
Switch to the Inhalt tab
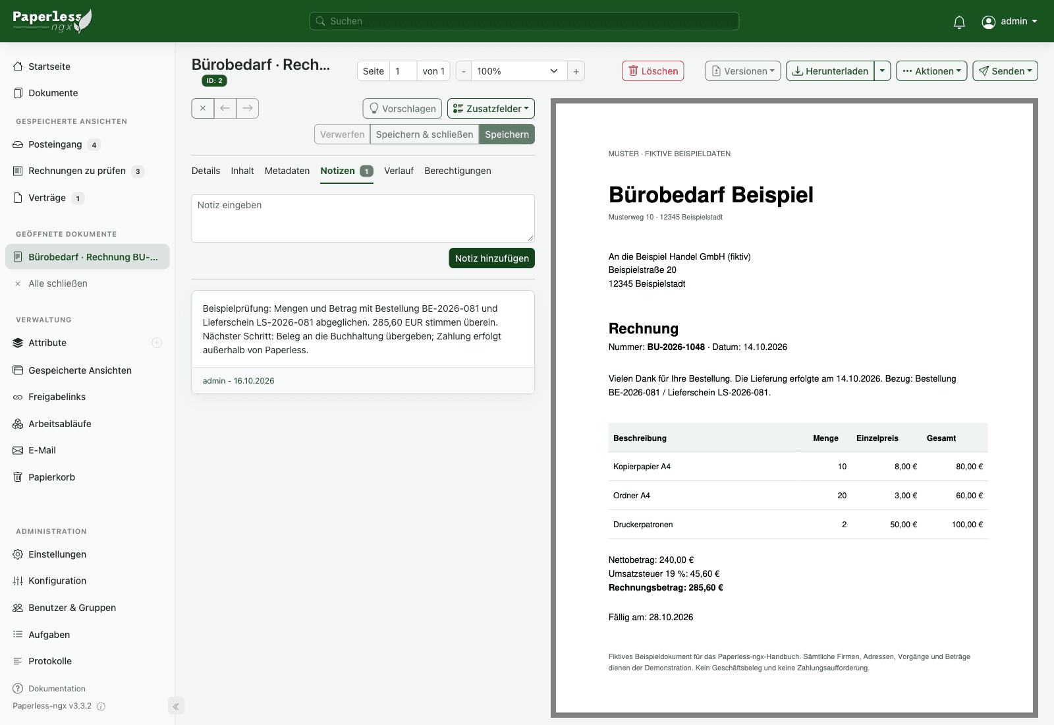(242, 171)
